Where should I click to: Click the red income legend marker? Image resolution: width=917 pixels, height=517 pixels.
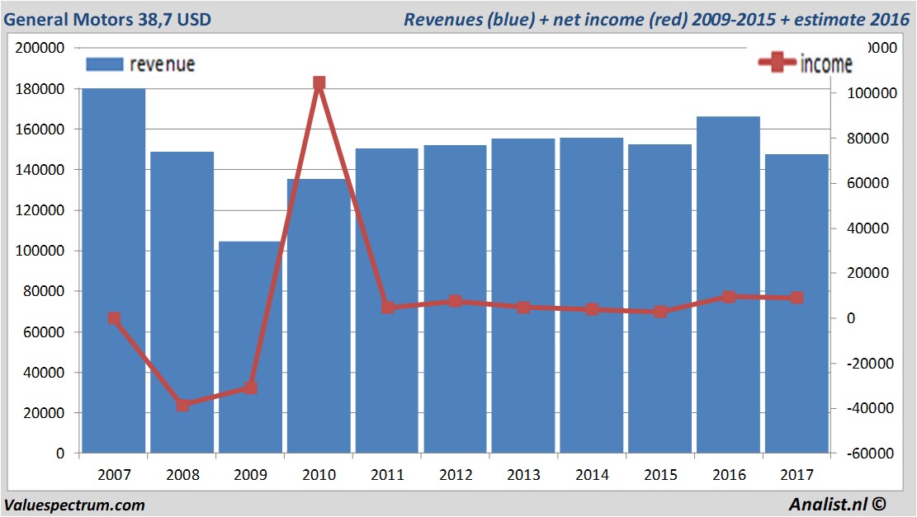(778, 63)
